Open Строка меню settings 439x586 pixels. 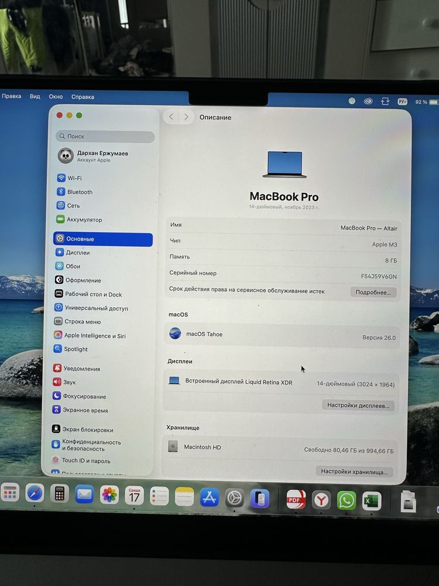77,321
